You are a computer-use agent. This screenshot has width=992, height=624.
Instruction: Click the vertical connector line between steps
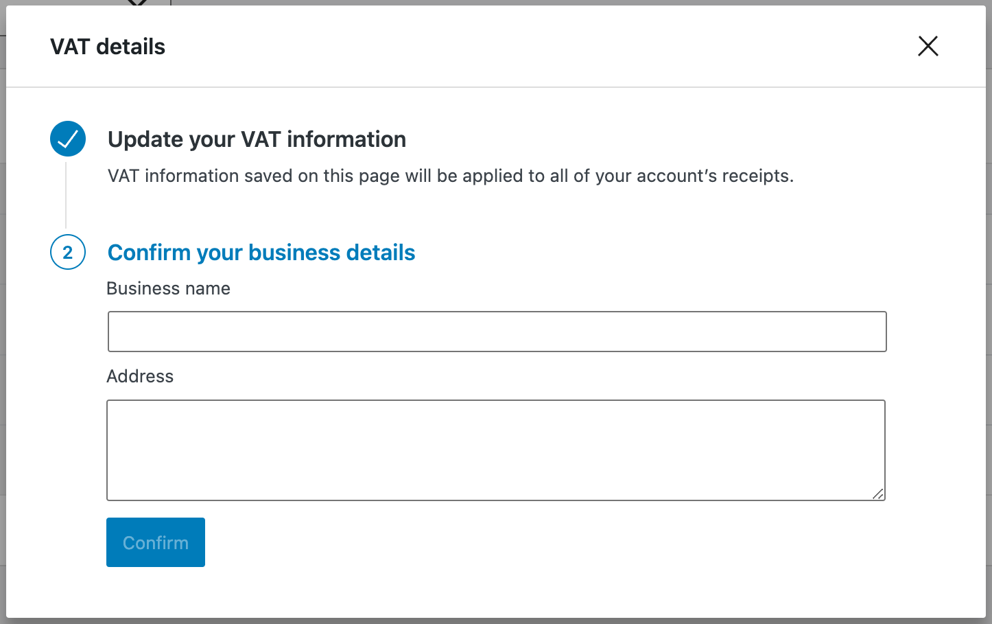point(66,196)
